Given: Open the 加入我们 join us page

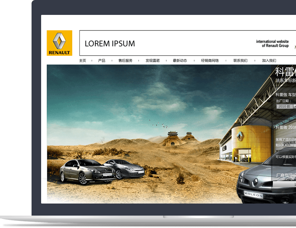Looking at the screenshot, I should coord(269,61).
